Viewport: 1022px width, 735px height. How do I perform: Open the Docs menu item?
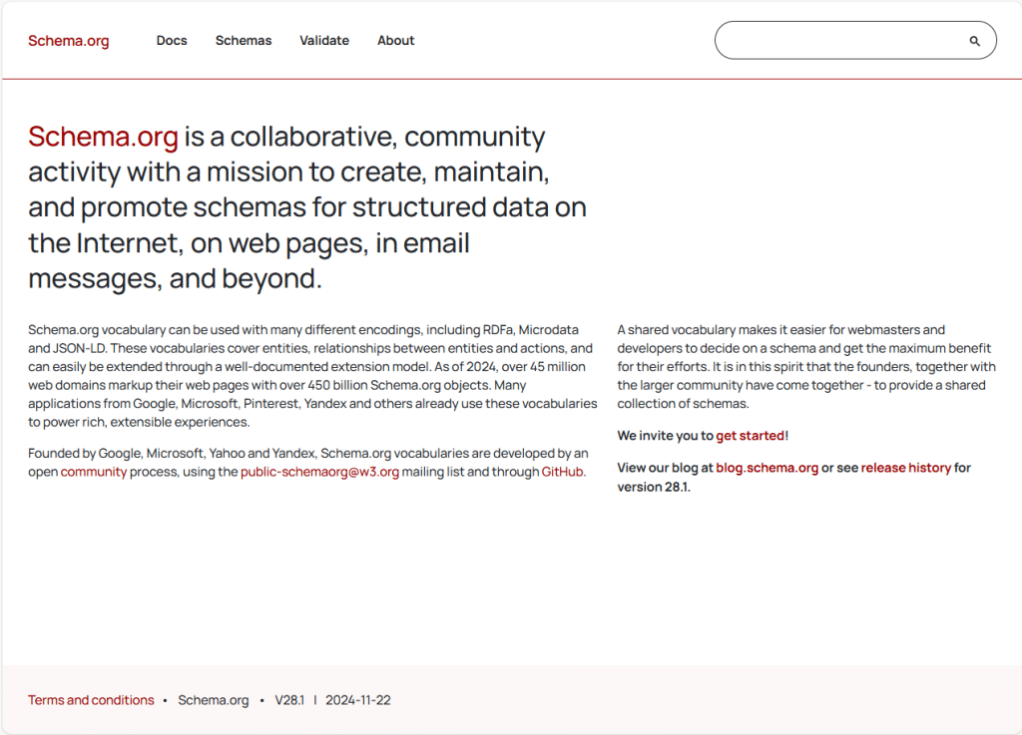click(171, 41)
